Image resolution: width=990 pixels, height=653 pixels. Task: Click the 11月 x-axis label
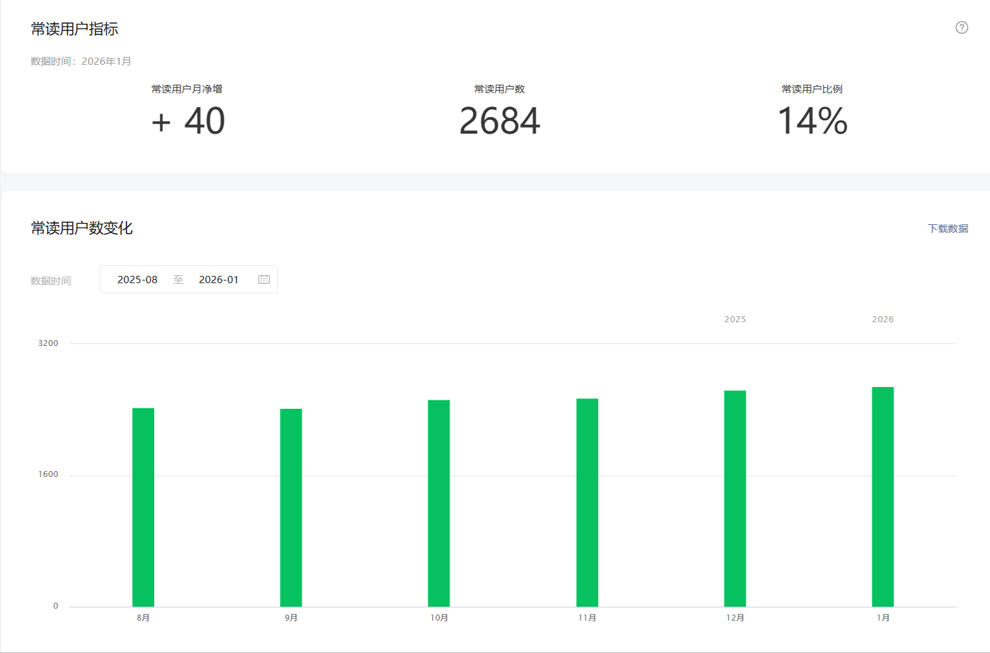[588, 618]
